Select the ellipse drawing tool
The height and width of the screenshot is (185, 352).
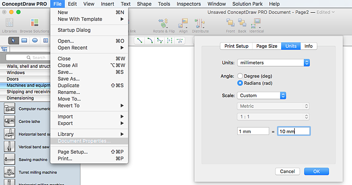tap(35, 40)
